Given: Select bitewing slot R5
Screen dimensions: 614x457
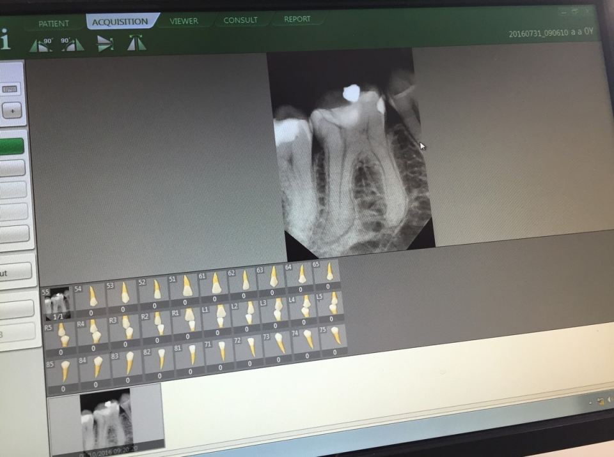Looking at the screenshot, I should tap(60, 338).
